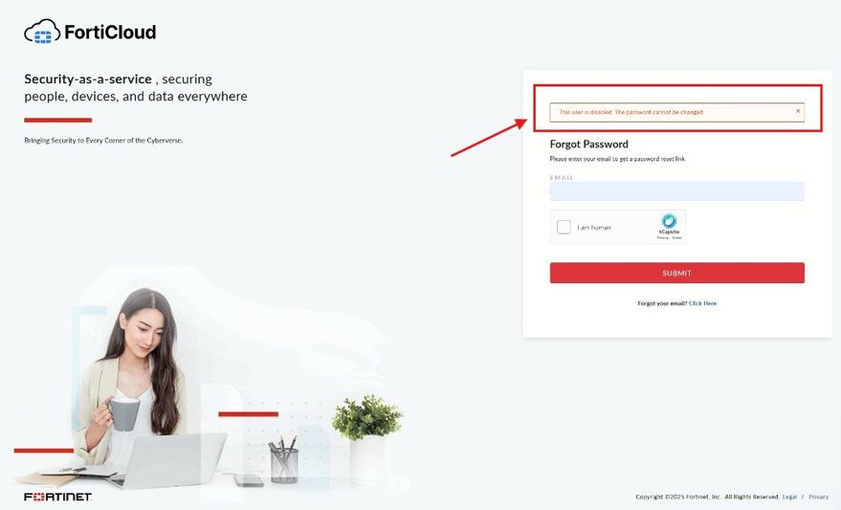The height and width of the screenshot is (510, 841).
Task: Click the FortiCloud wordmark text
Action: click(x=110, y=33)
